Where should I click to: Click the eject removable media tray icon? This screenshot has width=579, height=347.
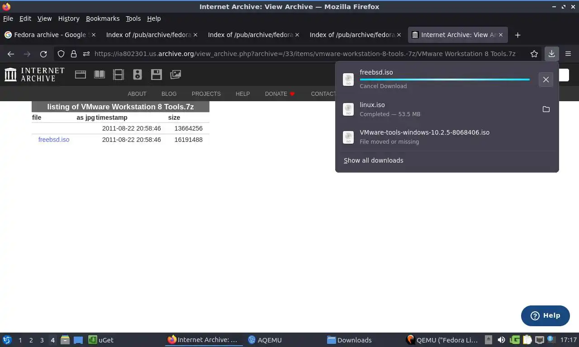489,340
